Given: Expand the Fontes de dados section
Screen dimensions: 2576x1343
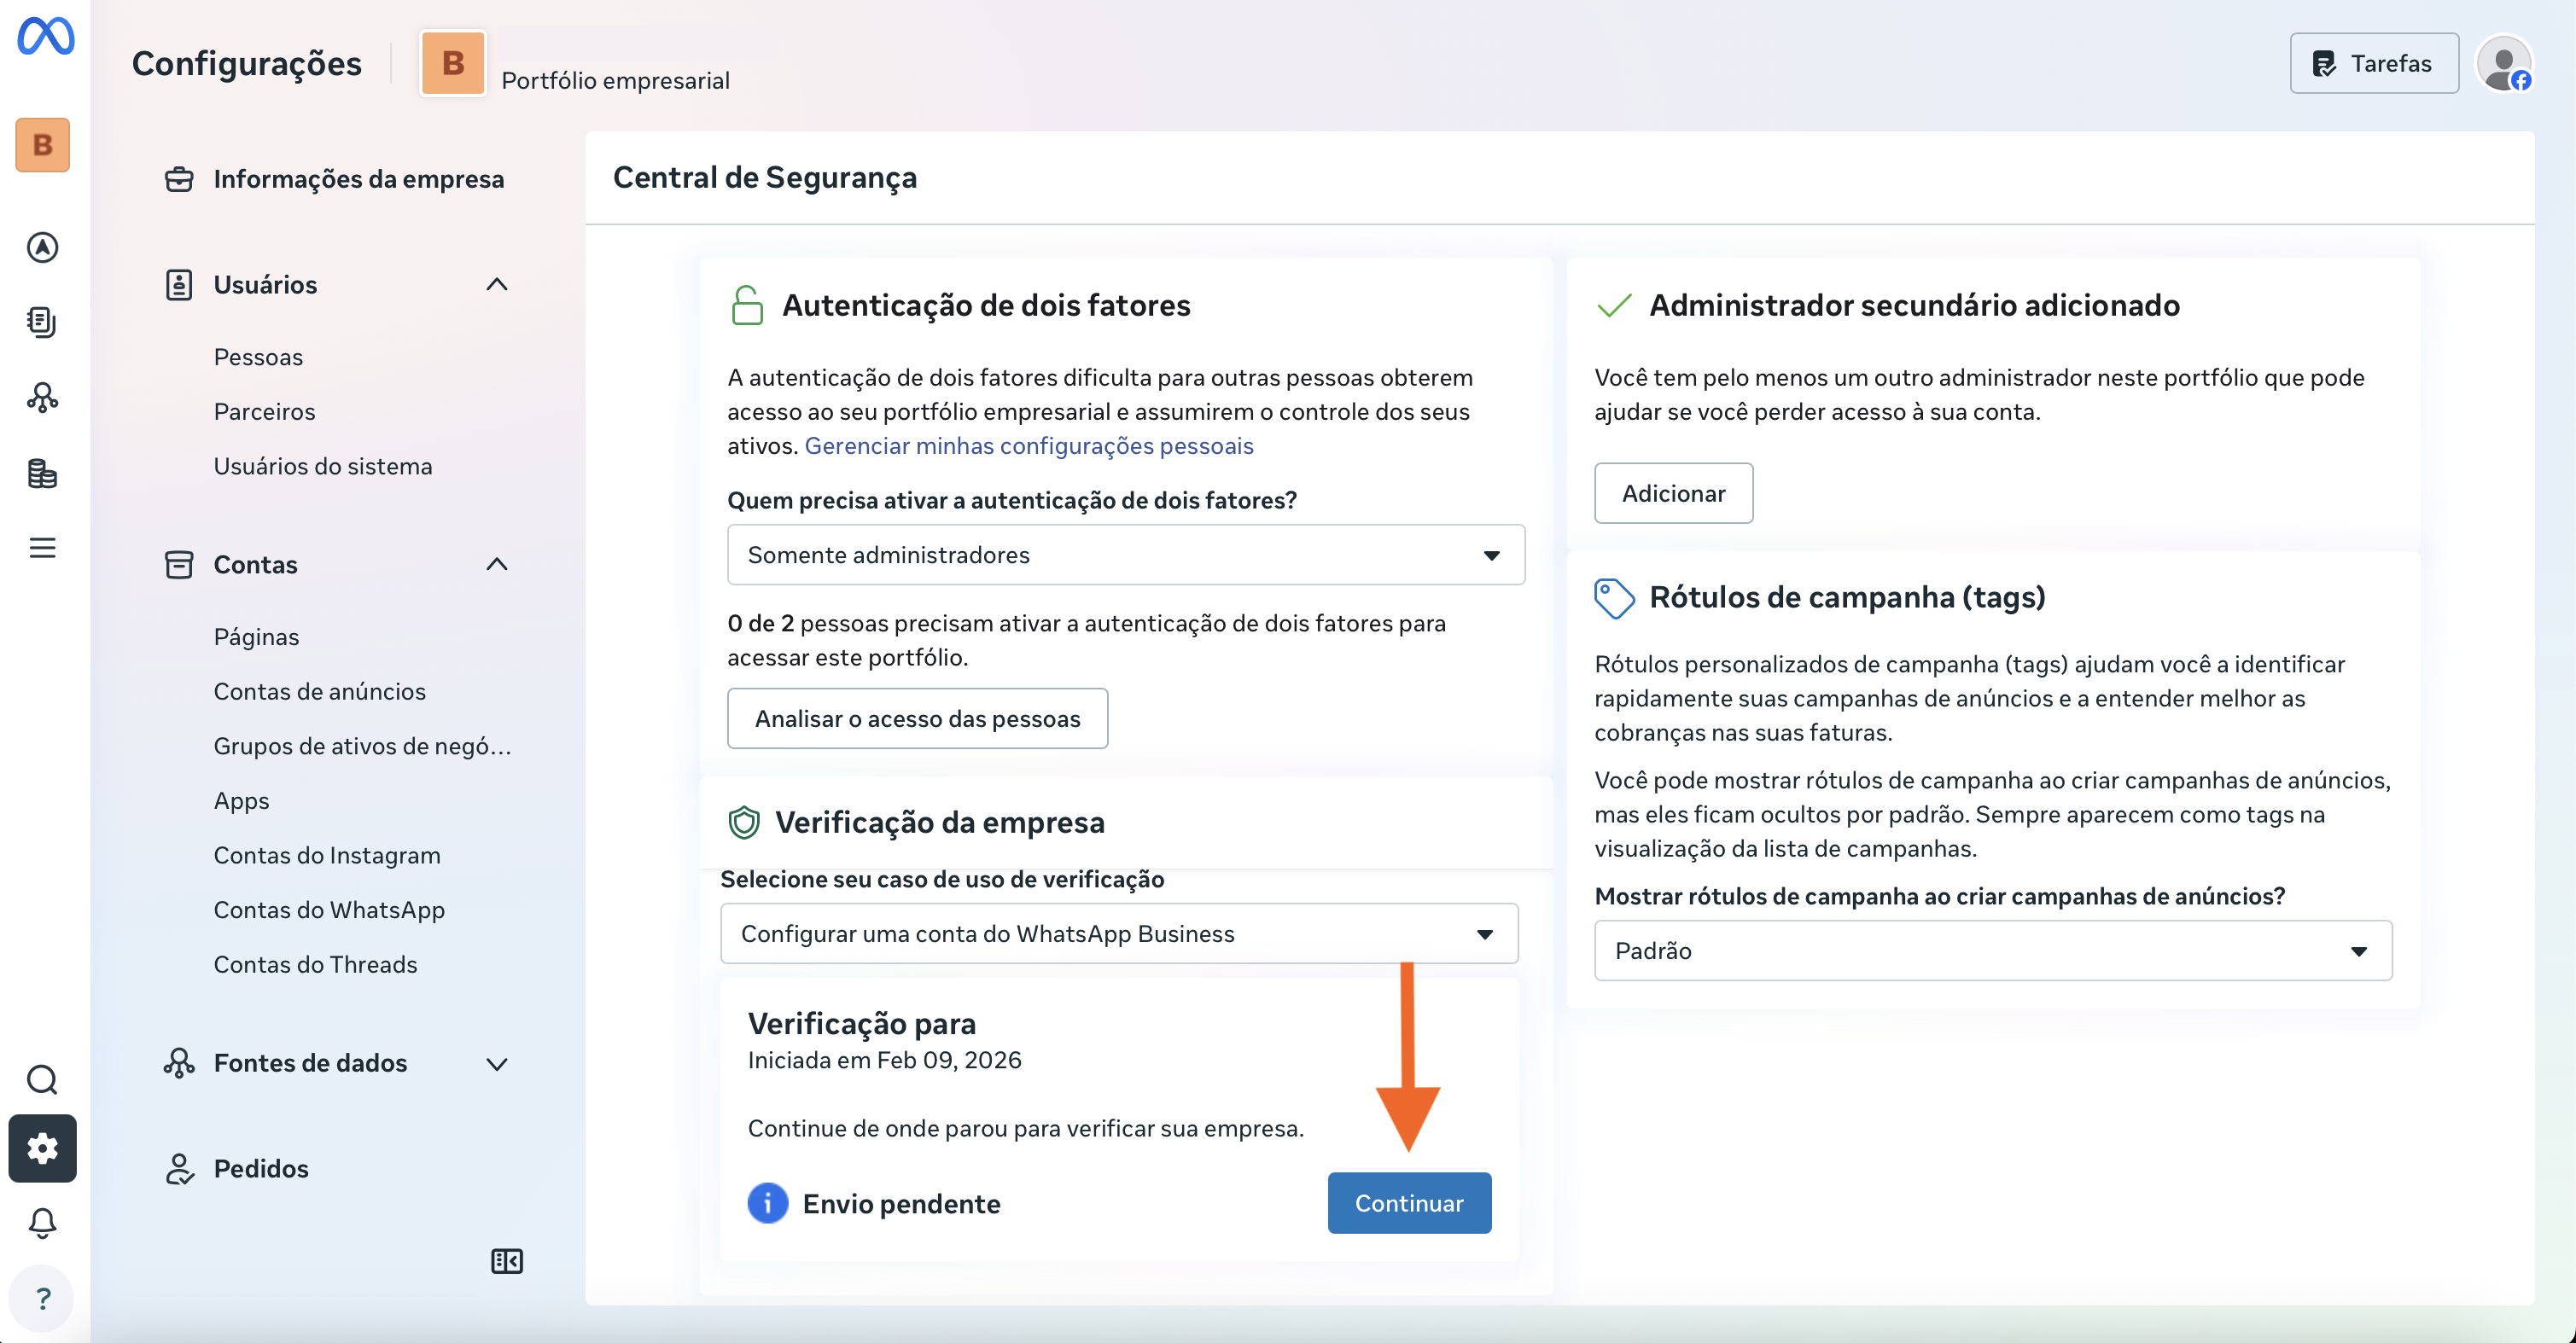Looking at the screenshot, I should [x=497, y=1063].
